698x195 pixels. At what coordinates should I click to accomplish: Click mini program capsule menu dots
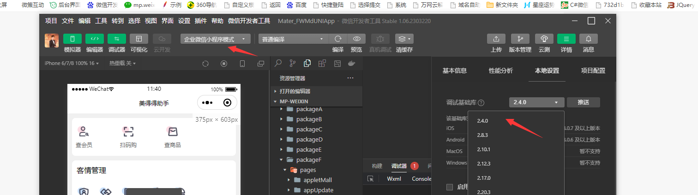click(208, 103)
